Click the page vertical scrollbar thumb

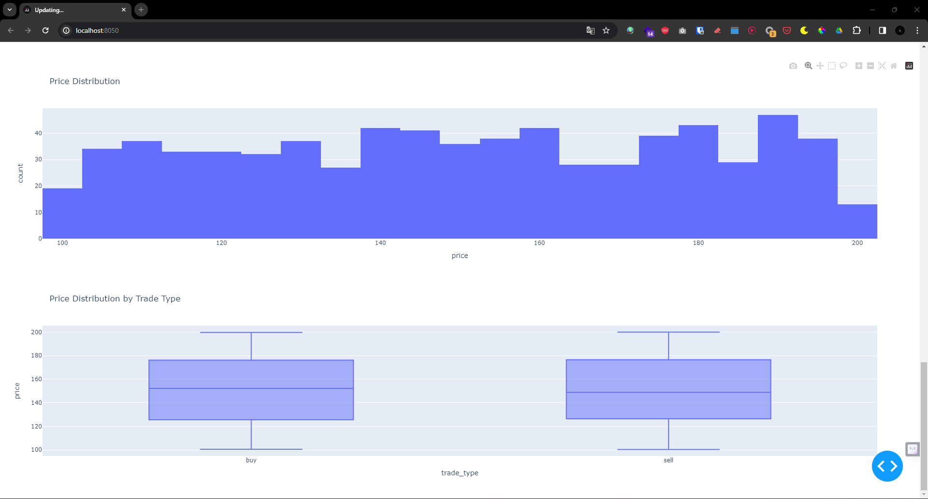[924, 426]
